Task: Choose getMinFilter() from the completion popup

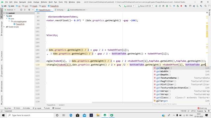Action: coord(181,85)
